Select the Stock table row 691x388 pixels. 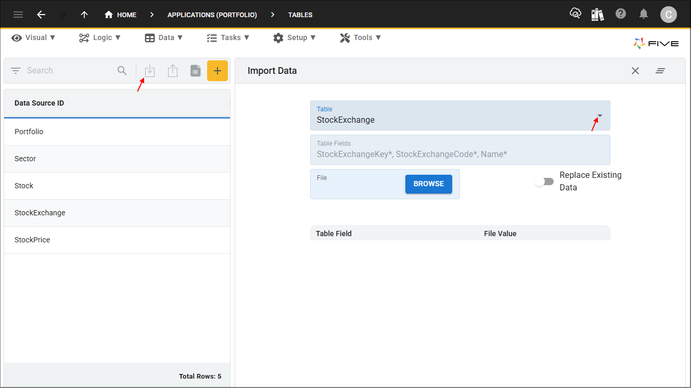point(117,186)
